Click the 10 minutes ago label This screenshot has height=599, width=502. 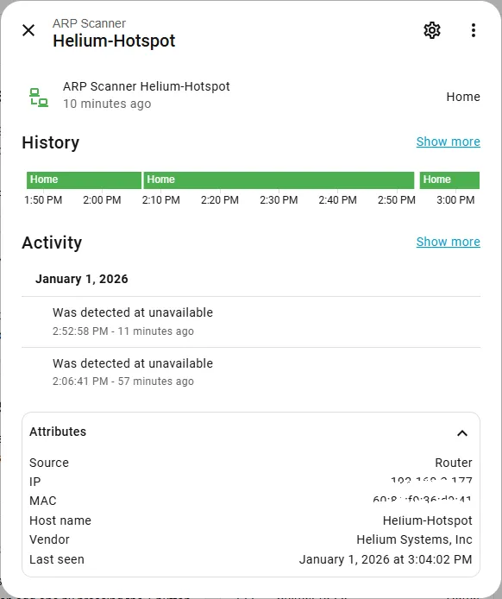[x=107, y=104]
